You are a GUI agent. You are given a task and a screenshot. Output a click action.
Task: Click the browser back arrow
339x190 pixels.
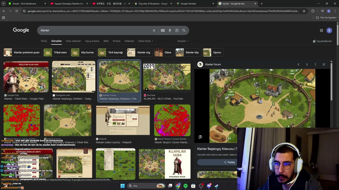click(4, 11)
